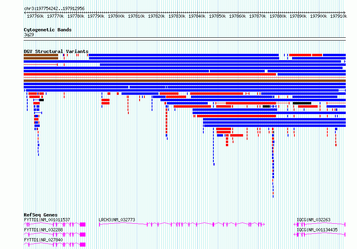Click the left arrow end of the ruler

[x=25, y=12]
